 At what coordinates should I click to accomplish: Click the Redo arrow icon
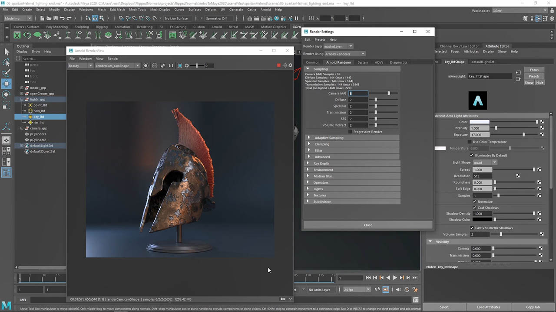[x=69, y=18]
